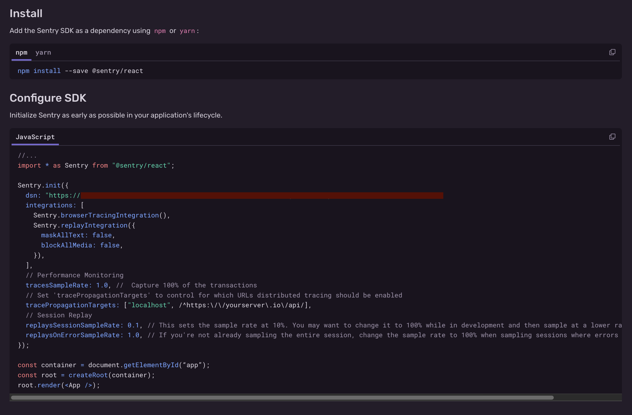Click the Install heading
Screen dimensions: 632x415
tap(26, 14)
